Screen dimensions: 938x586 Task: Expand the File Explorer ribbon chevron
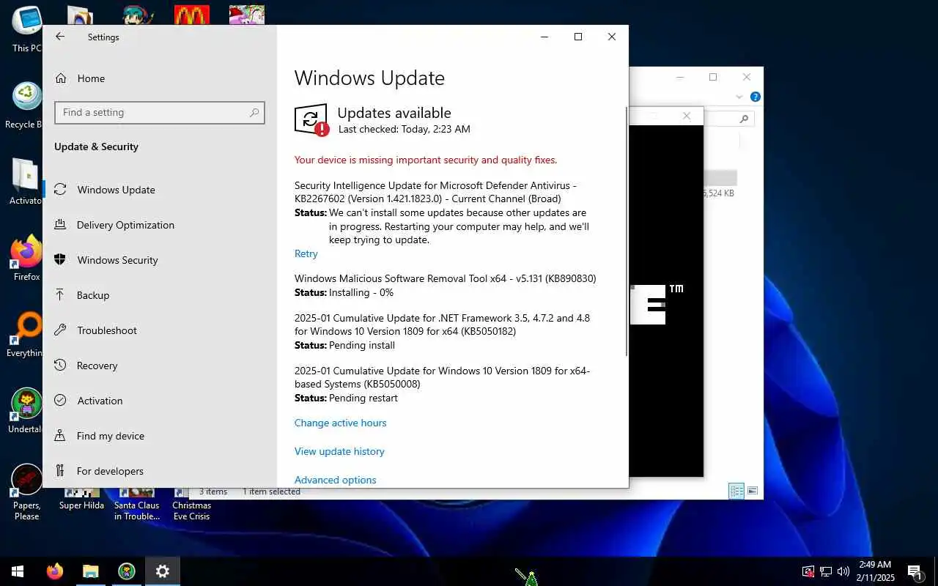(x=739, y=97)
